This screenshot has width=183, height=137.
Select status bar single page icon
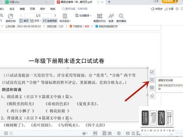pos(104,133)
